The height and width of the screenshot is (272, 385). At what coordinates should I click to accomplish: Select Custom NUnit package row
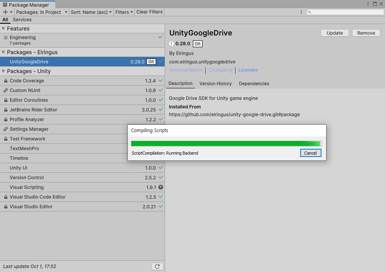[x=82, y=90]
